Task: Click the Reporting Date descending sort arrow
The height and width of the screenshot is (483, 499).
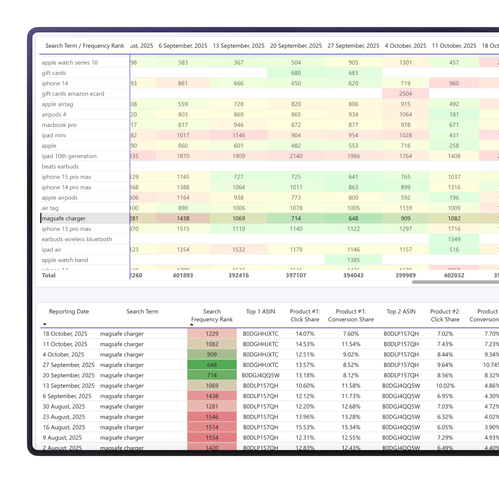Action: pos(45,324)
